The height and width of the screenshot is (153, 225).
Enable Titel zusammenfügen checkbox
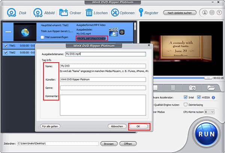click(42, 37)
